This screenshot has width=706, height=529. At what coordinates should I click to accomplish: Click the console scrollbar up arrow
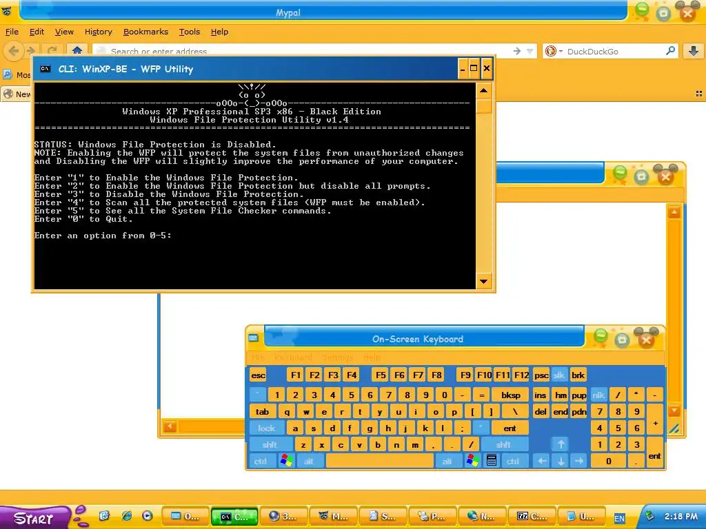483,90
